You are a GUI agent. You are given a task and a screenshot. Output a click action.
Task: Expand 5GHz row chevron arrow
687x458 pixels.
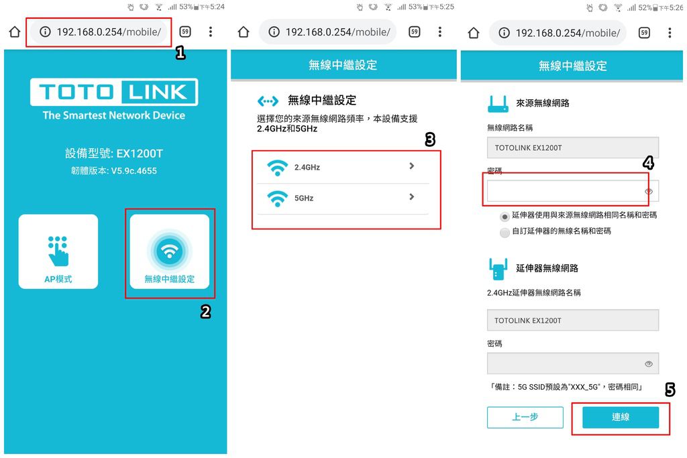click(x=411, y=197)
